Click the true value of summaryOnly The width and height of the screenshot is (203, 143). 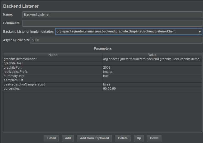point(152,76)
